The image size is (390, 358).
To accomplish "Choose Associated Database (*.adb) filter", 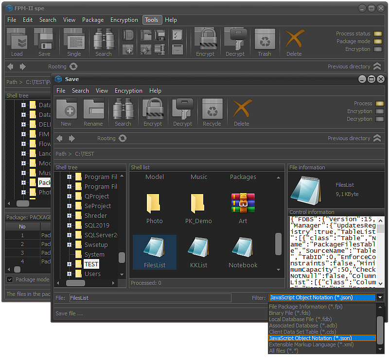I will click(x=322, y=325).
